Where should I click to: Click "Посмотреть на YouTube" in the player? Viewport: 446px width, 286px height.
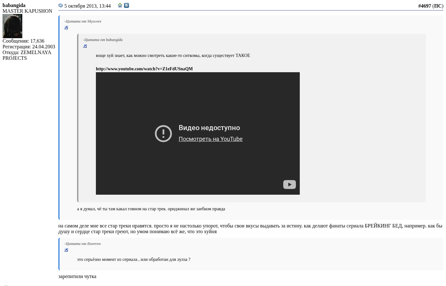[x=210, y=139]
